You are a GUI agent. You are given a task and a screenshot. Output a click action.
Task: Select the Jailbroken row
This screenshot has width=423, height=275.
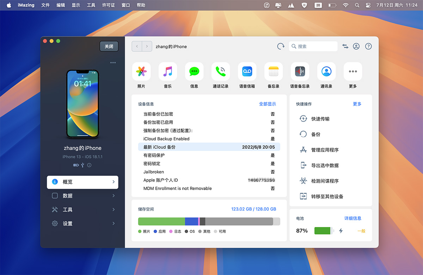[209, 172]
